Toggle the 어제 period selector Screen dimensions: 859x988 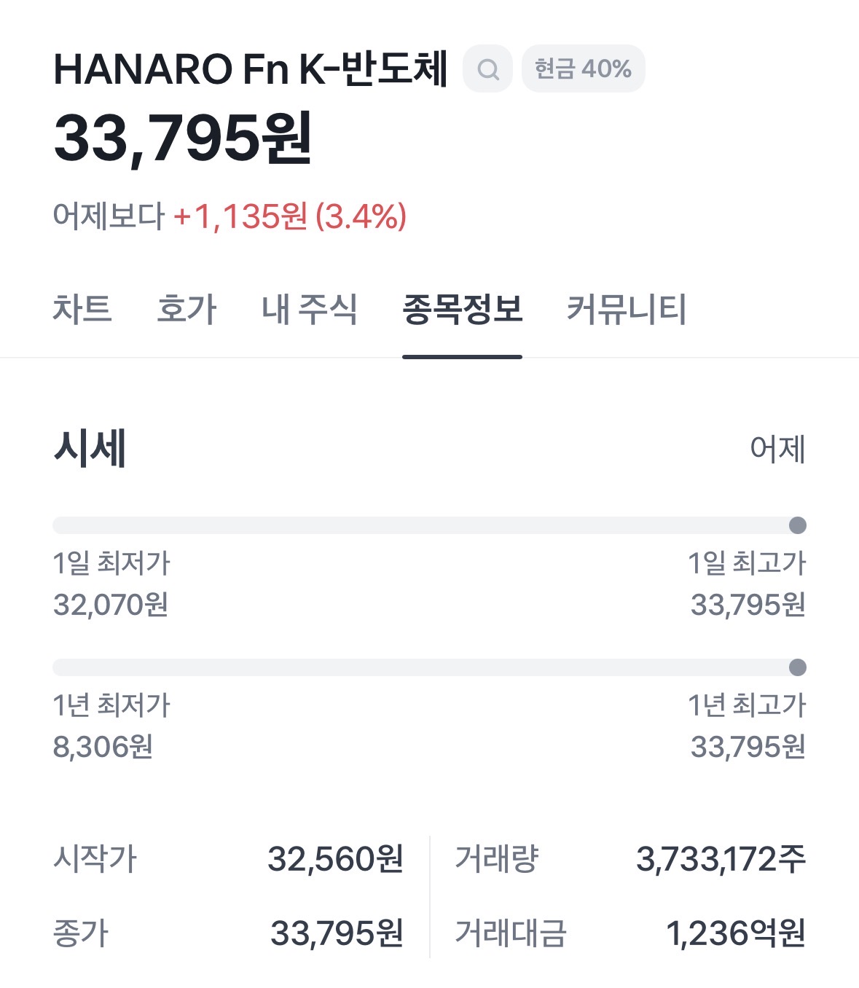click(777, 449)
